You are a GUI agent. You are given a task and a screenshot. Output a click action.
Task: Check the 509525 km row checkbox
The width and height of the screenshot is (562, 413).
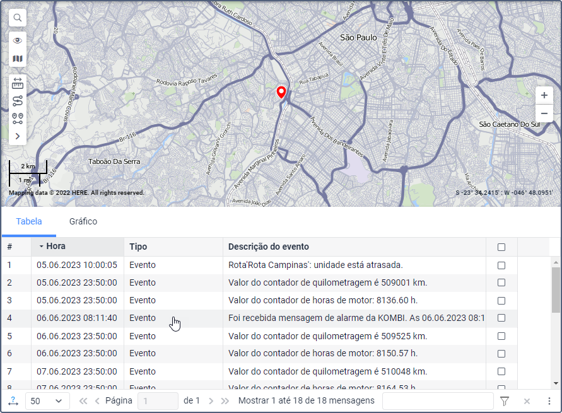pyautogui.click(x=501, y=336)
